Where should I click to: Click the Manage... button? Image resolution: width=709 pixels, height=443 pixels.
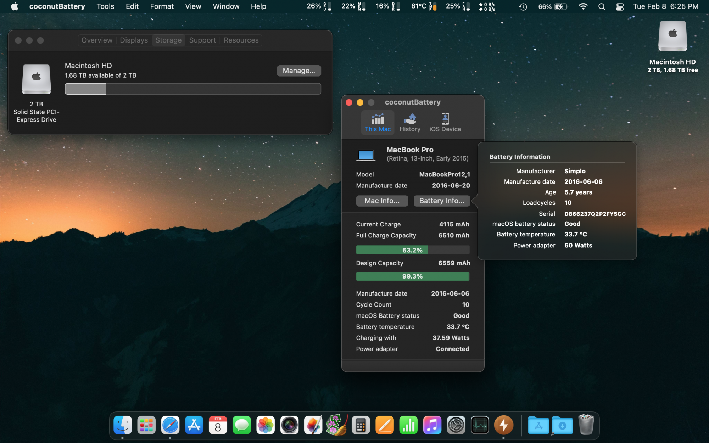pyautogui.click(x=299, y=71)
